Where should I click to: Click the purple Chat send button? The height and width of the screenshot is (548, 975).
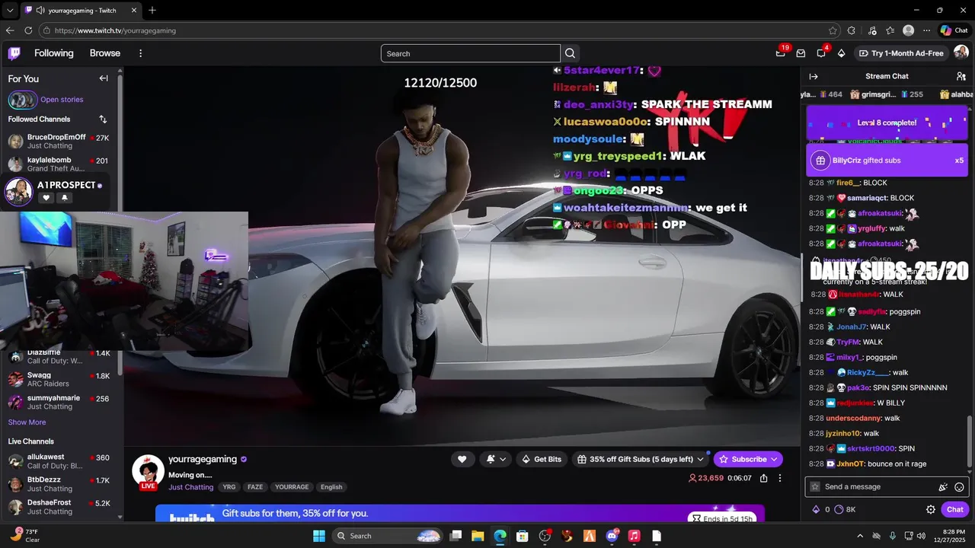tap(955, 509)
